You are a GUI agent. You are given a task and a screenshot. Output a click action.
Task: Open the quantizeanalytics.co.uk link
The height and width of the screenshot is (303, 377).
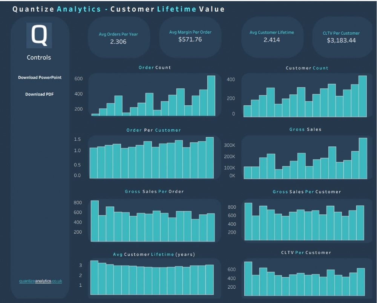coord(40,281)
